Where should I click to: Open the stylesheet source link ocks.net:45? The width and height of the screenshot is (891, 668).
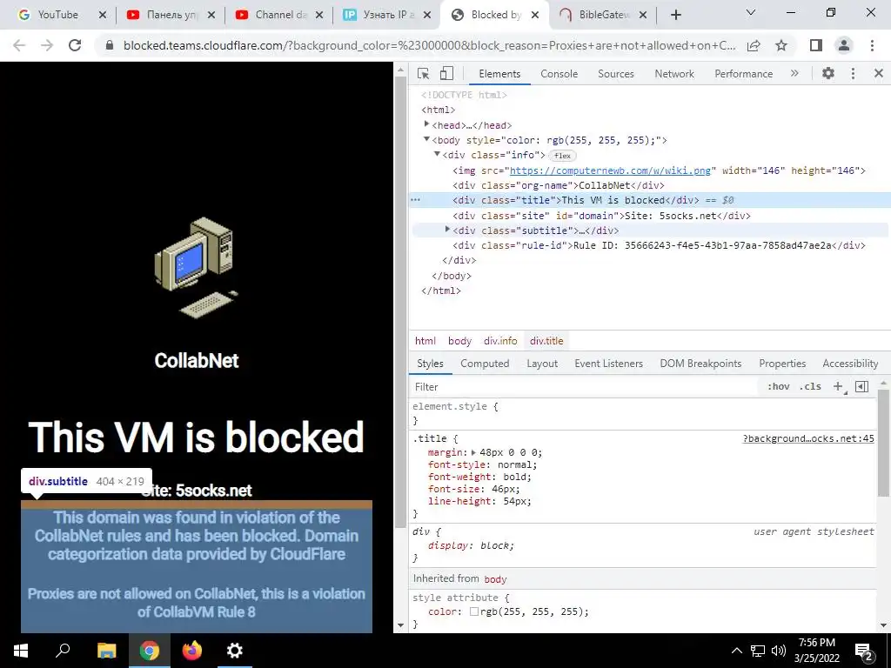click(x=808, y=438)
